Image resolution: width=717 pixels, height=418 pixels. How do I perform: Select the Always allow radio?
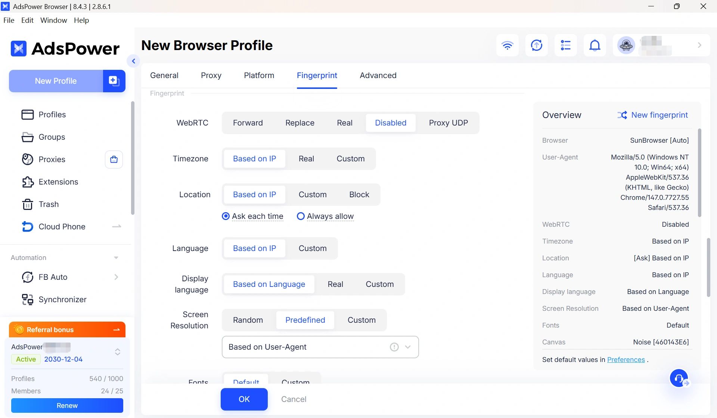click(x=301, y=216)
